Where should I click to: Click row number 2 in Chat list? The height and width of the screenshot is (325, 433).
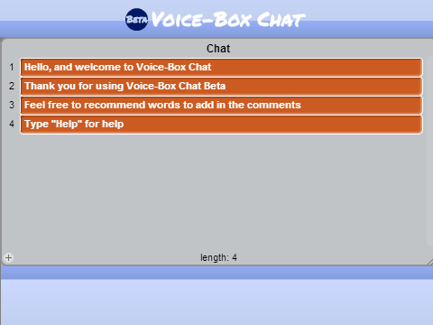[12, 86]
